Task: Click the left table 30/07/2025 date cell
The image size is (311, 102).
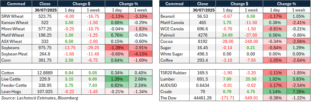Action: point(45,10)
